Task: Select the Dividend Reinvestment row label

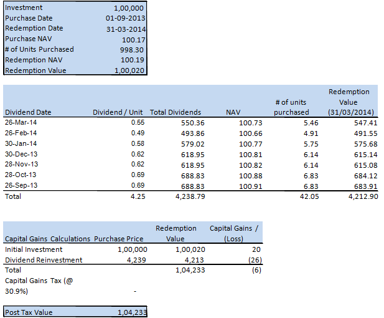Action: click(44, 260)
